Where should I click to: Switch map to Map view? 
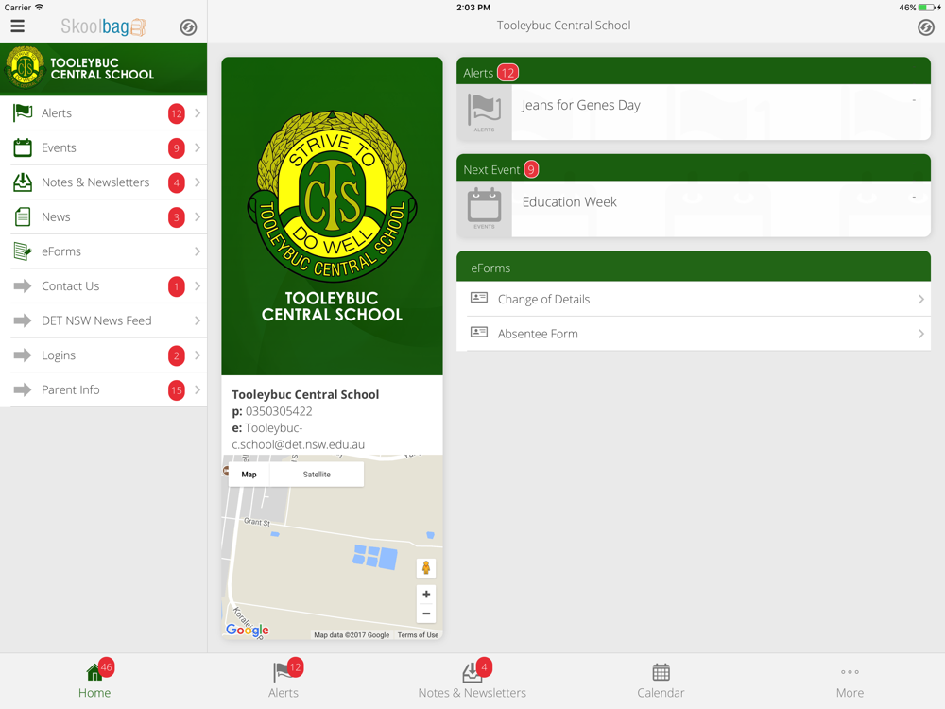click(x=249, y=475)
